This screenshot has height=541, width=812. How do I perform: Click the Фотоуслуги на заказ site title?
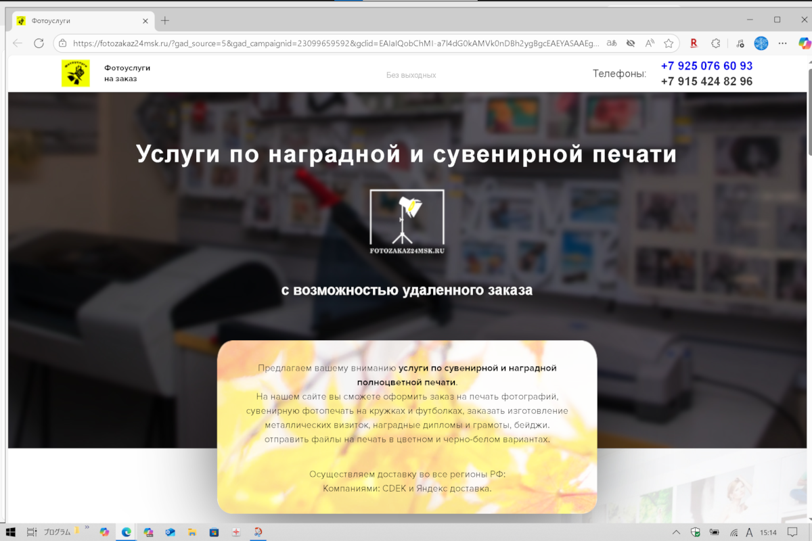tap(127, 73)
